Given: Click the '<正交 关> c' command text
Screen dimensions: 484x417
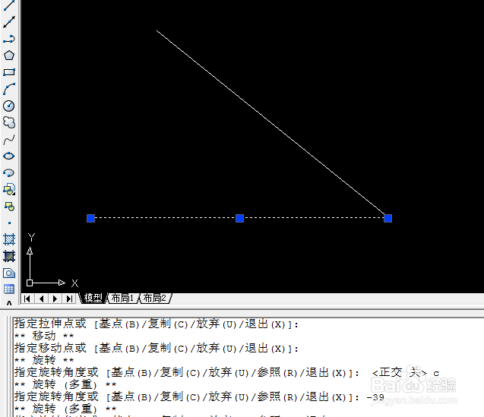Looking at the screenshot, I should click(x=406, y=372).
